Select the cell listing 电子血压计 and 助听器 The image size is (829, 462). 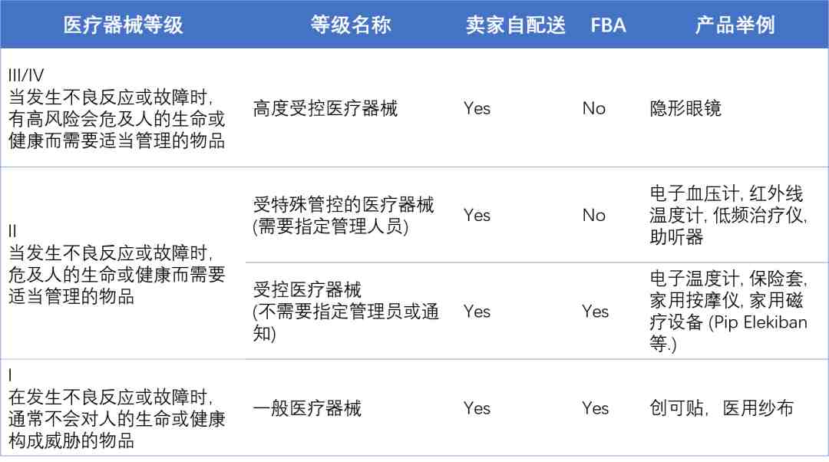[x=728, y=215]
